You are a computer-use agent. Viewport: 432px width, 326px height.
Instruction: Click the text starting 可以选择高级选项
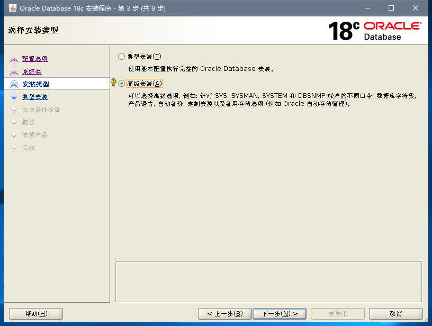[273, 99]
